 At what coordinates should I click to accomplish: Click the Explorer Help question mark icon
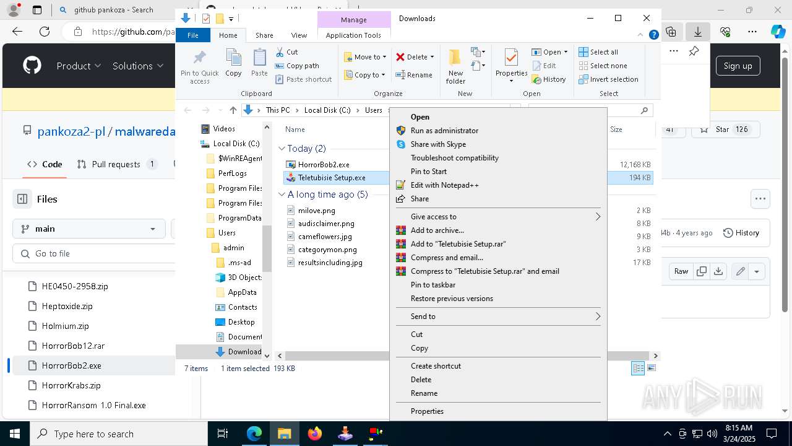pos(653,35)
